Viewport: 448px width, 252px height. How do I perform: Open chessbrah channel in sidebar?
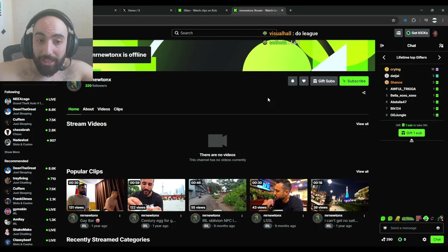click(30, 132)
